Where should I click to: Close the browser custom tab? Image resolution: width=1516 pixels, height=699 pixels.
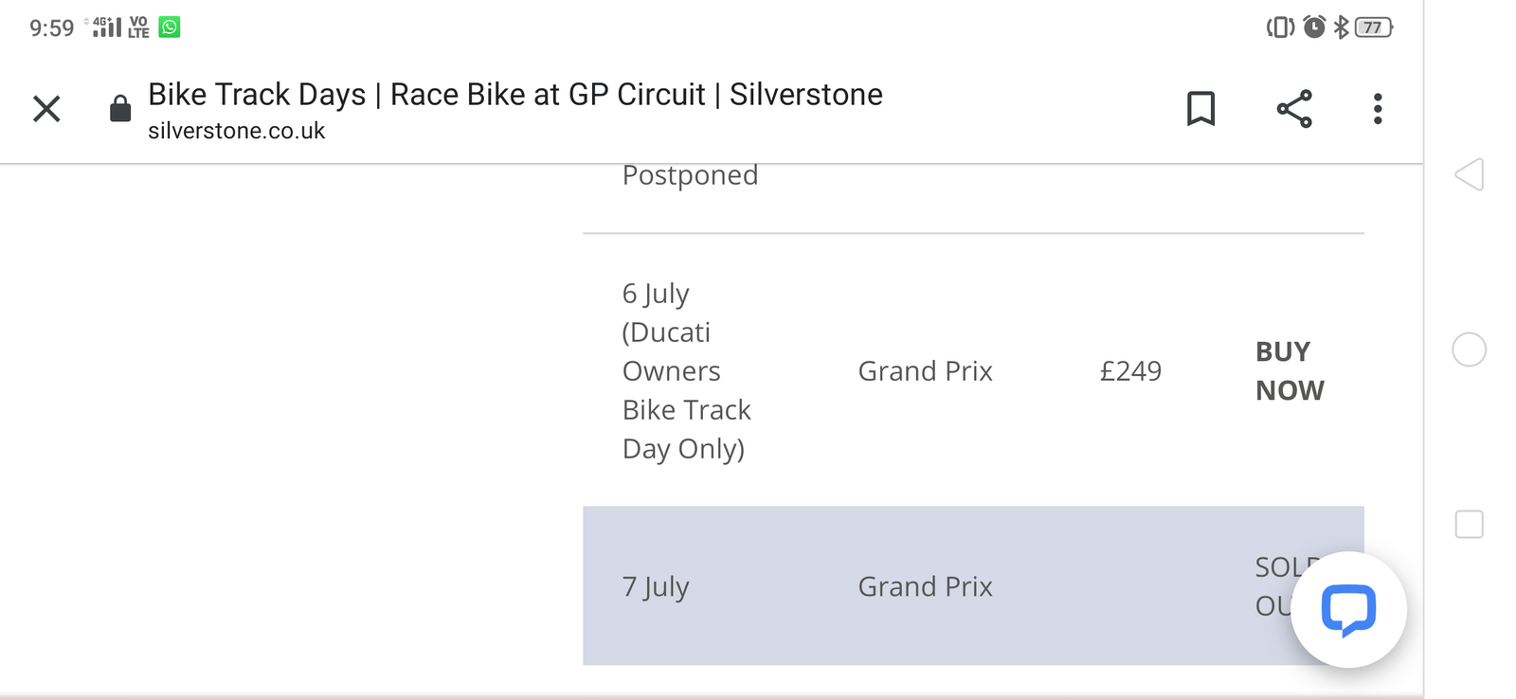tap(46, 109)
